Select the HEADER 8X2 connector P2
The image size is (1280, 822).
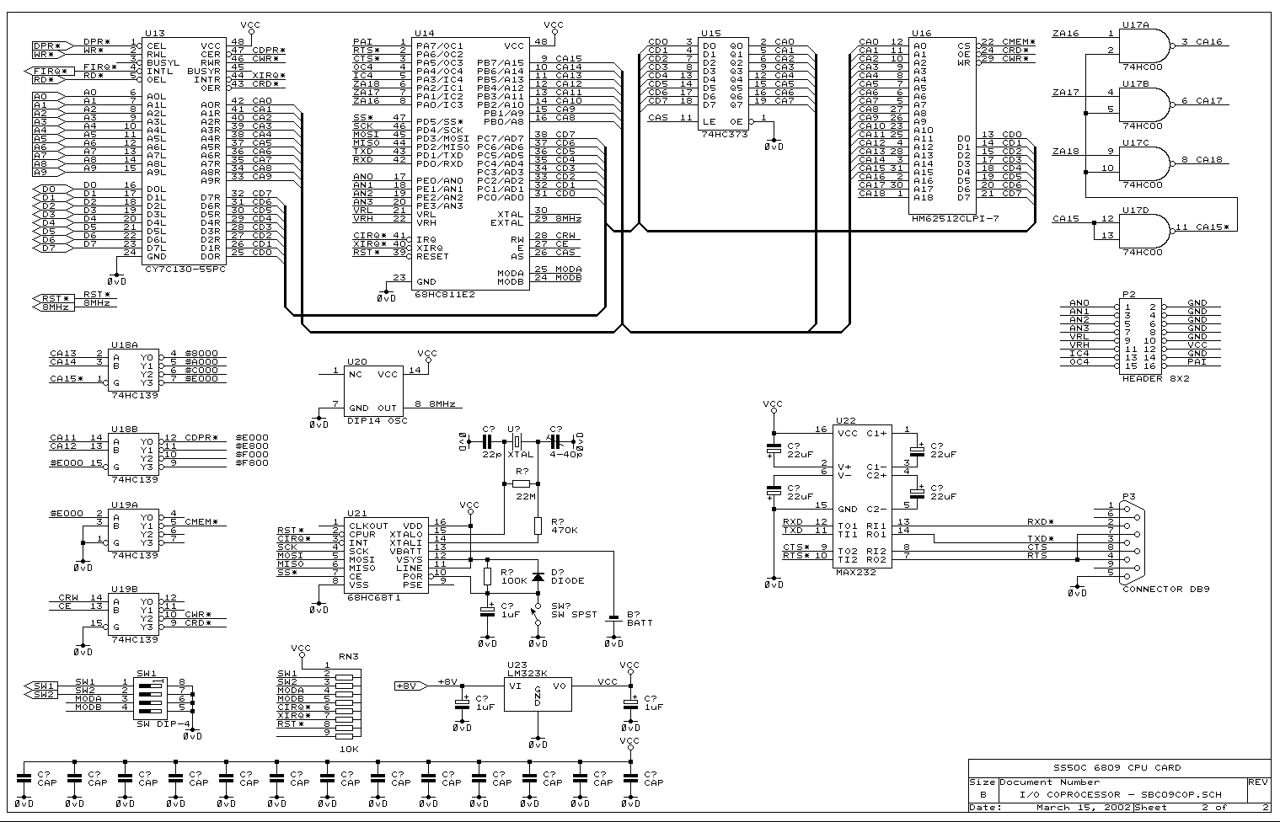point(1141,334)
